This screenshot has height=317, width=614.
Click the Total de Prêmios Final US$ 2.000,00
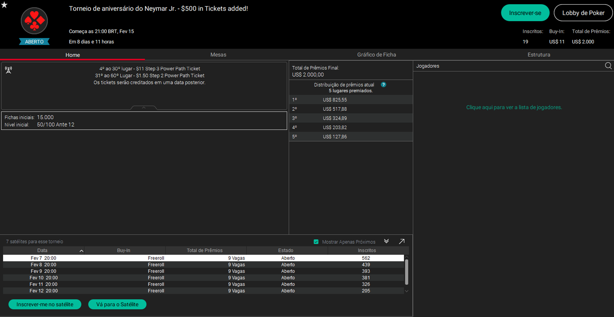(308, 75)
